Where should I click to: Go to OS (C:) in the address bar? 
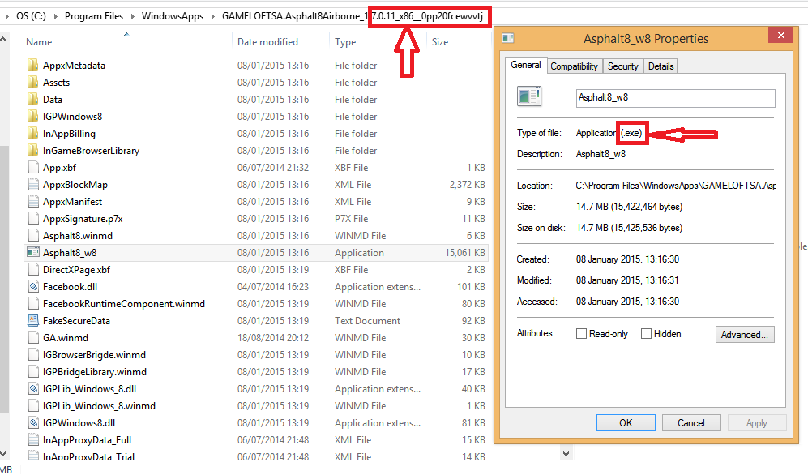31,16
